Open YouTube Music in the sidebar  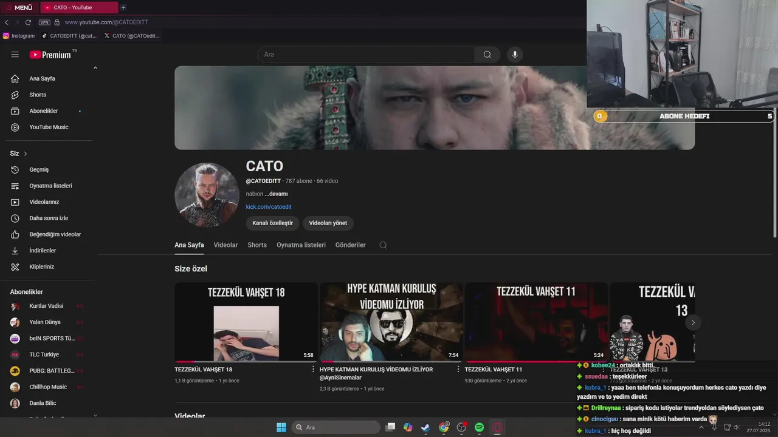47,127
